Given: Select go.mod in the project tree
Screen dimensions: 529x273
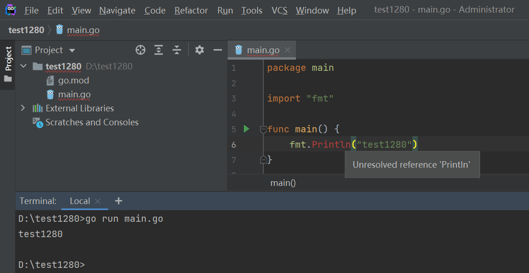Looking at the screenshot, I should tap(74, 81).
